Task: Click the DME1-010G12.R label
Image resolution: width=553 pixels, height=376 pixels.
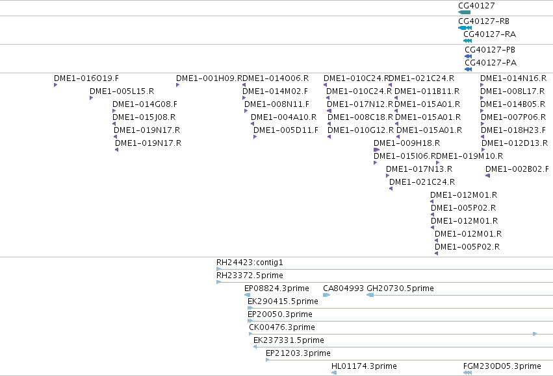Action: (x=361, y=130)
